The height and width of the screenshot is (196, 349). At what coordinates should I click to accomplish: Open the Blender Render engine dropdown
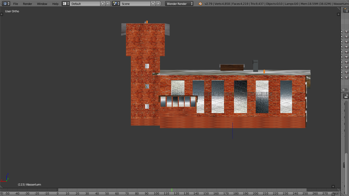click(x=179, y=4)
